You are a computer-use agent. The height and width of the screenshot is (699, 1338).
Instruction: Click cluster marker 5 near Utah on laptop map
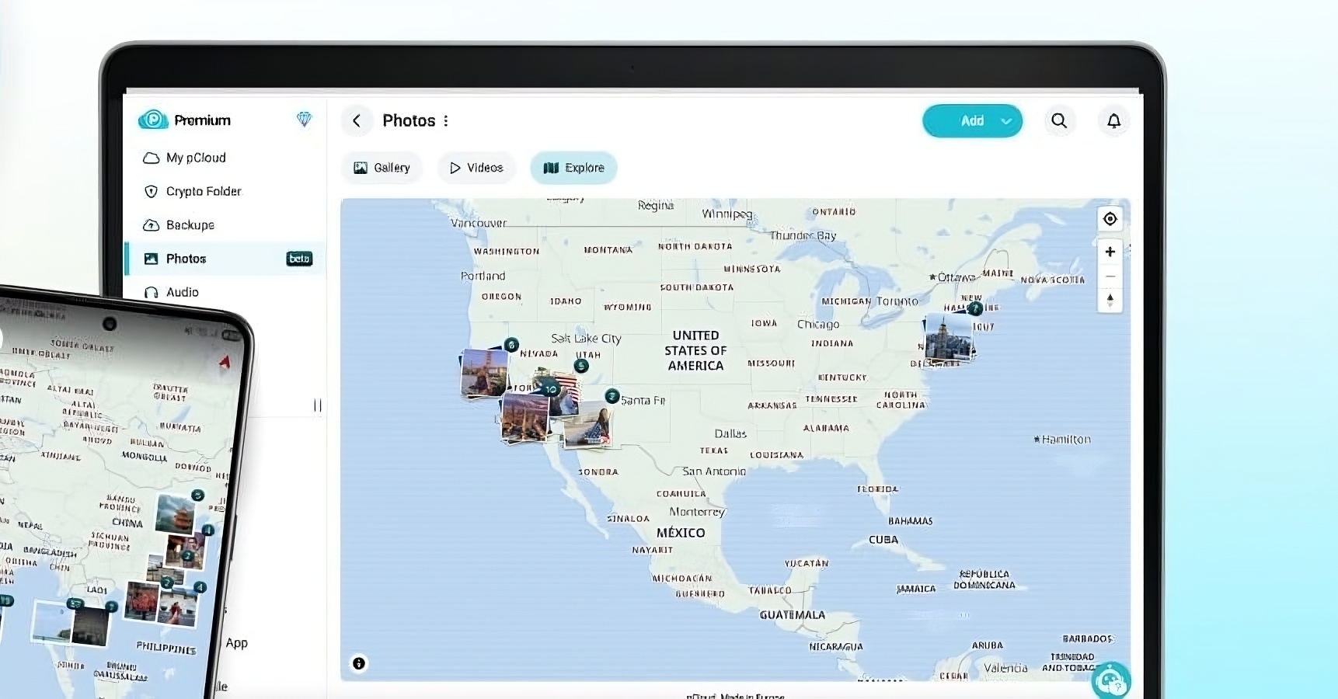tap(581, 365)
